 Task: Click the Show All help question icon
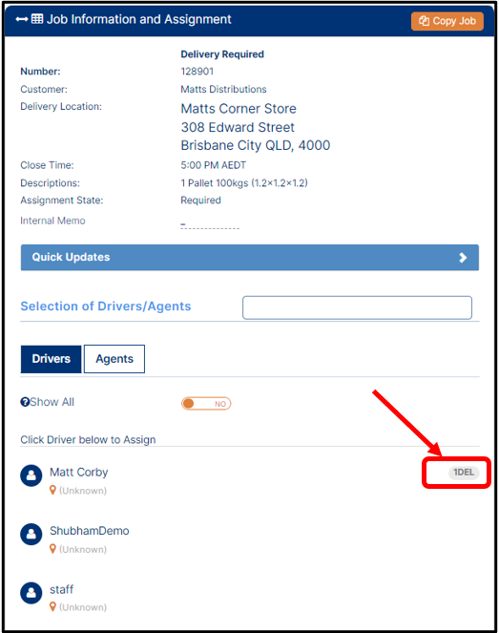[25, 402]
